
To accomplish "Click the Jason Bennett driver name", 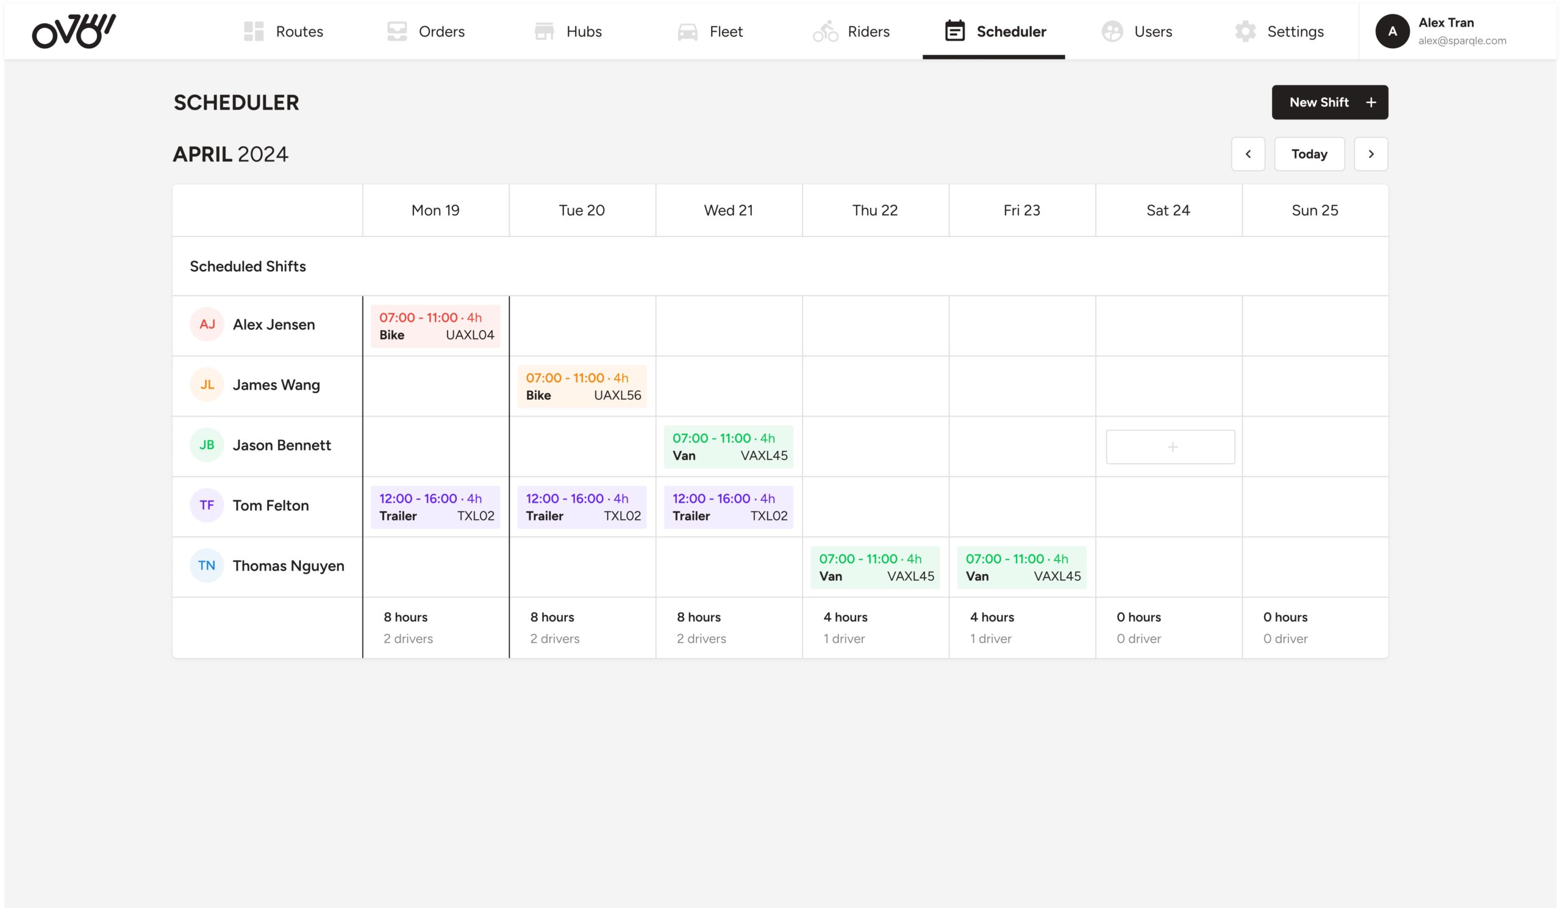I will point(282,445).
